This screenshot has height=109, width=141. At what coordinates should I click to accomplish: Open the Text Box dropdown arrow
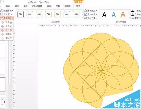click(x=12, y=14)
